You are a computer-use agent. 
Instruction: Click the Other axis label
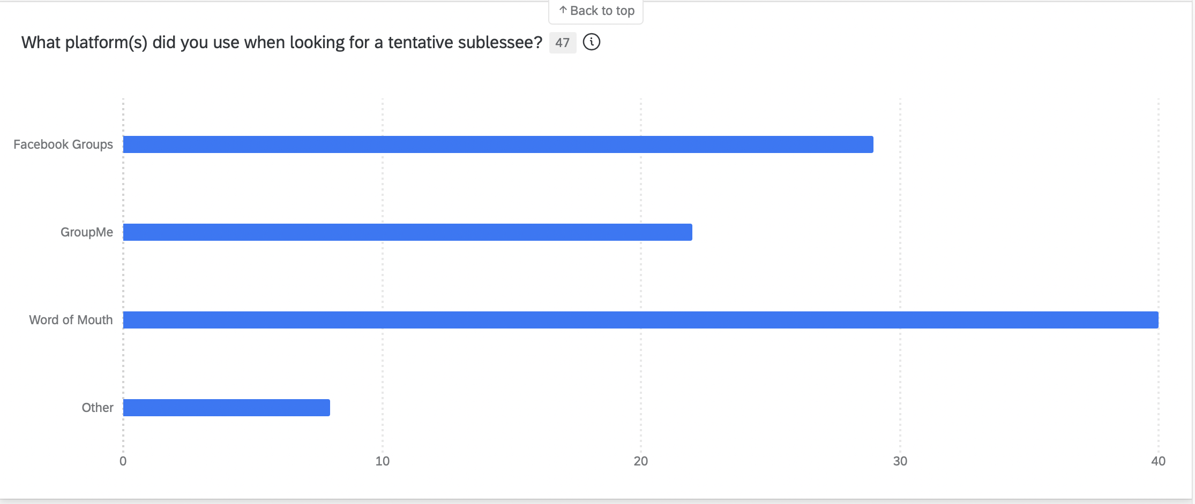[98, 408]
